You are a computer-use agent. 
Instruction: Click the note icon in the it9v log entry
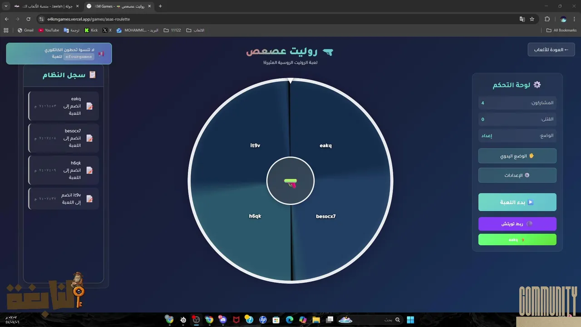point(89,198)
